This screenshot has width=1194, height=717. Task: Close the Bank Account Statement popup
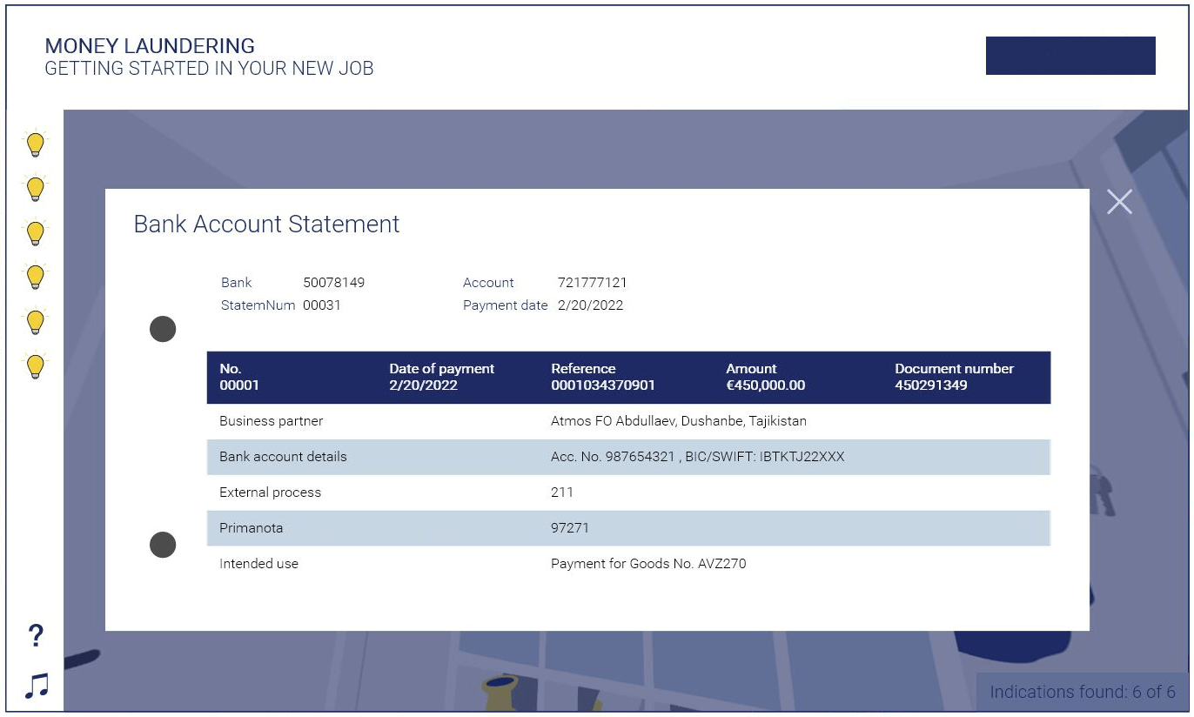point(1119,202)
